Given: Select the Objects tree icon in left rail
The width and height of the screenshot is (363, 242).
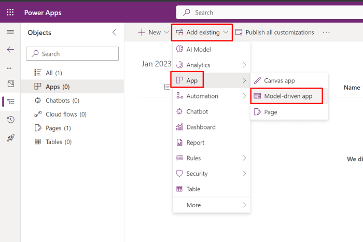Looking at the screenshot, I should pos(11,102).
